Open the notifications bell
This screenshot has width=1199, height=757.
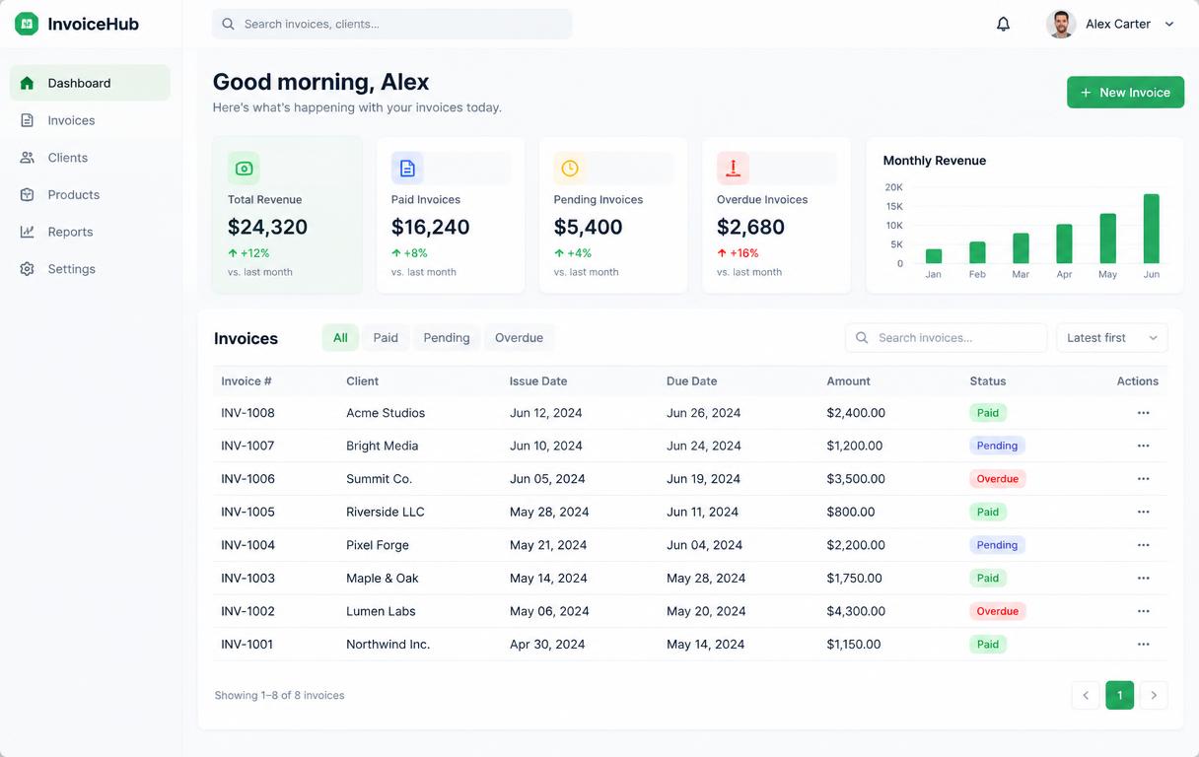1003,24
